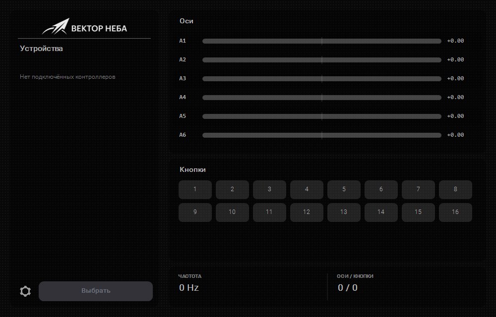This screenshot has width=496, height=317.
Task: Click the A3 axis slider bar
Action: click(322, 79)
